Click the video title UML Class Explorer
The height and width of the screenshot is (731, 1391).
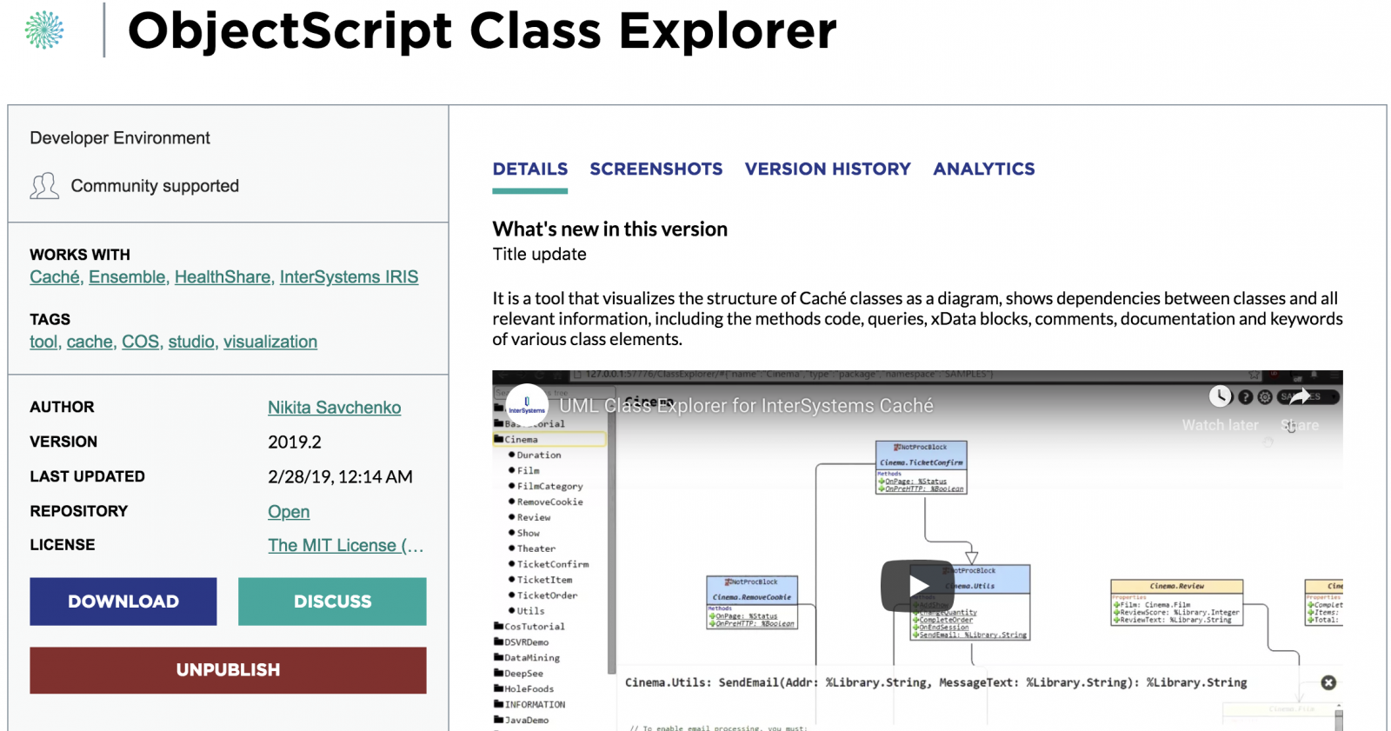(746, 406)
